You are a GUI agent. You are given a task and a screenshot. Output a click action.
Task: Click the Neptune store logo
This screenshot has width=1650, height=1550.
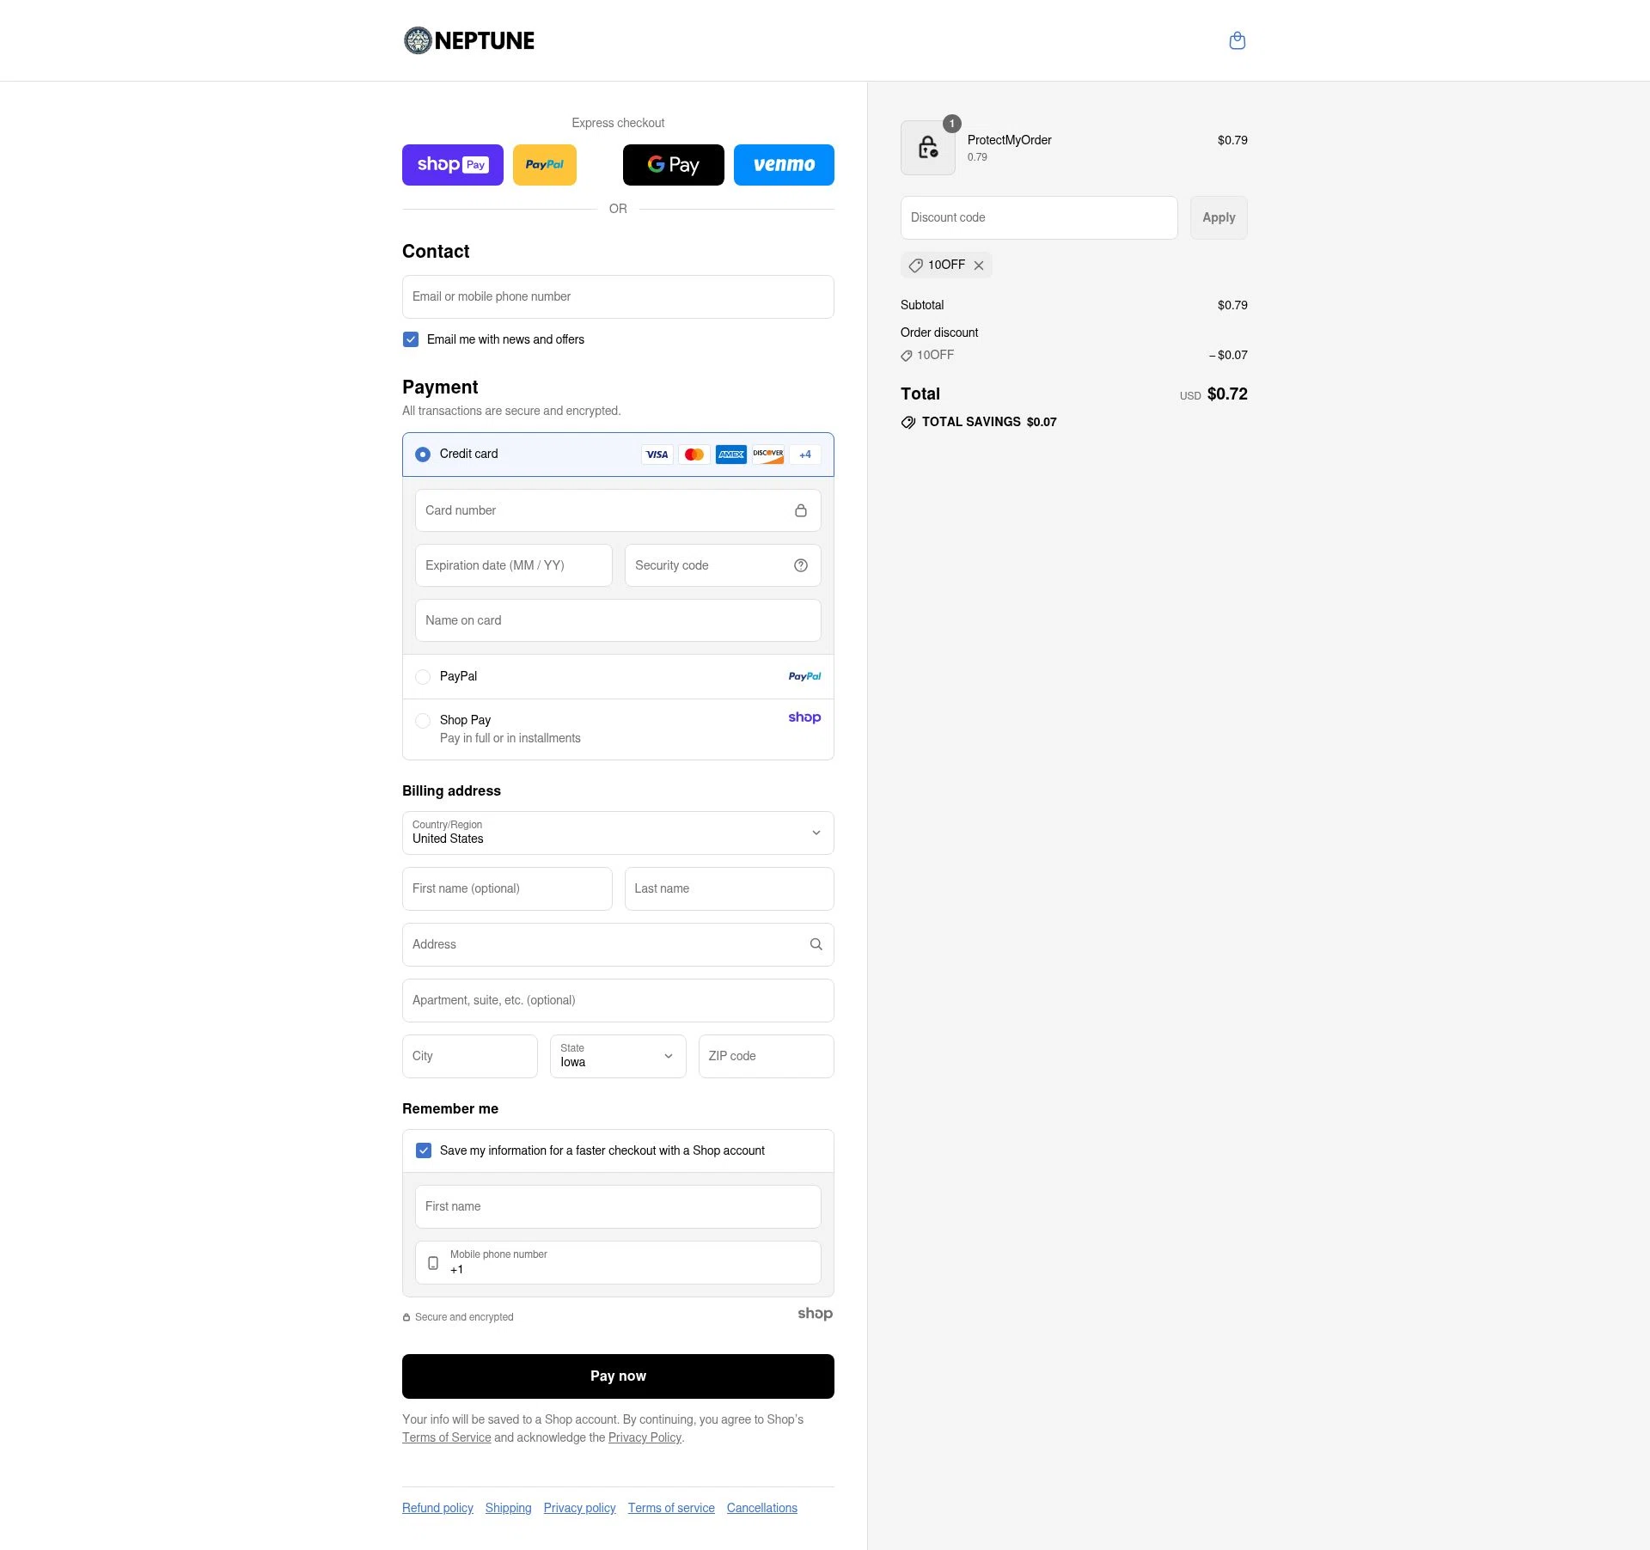(x=468, y=40)
